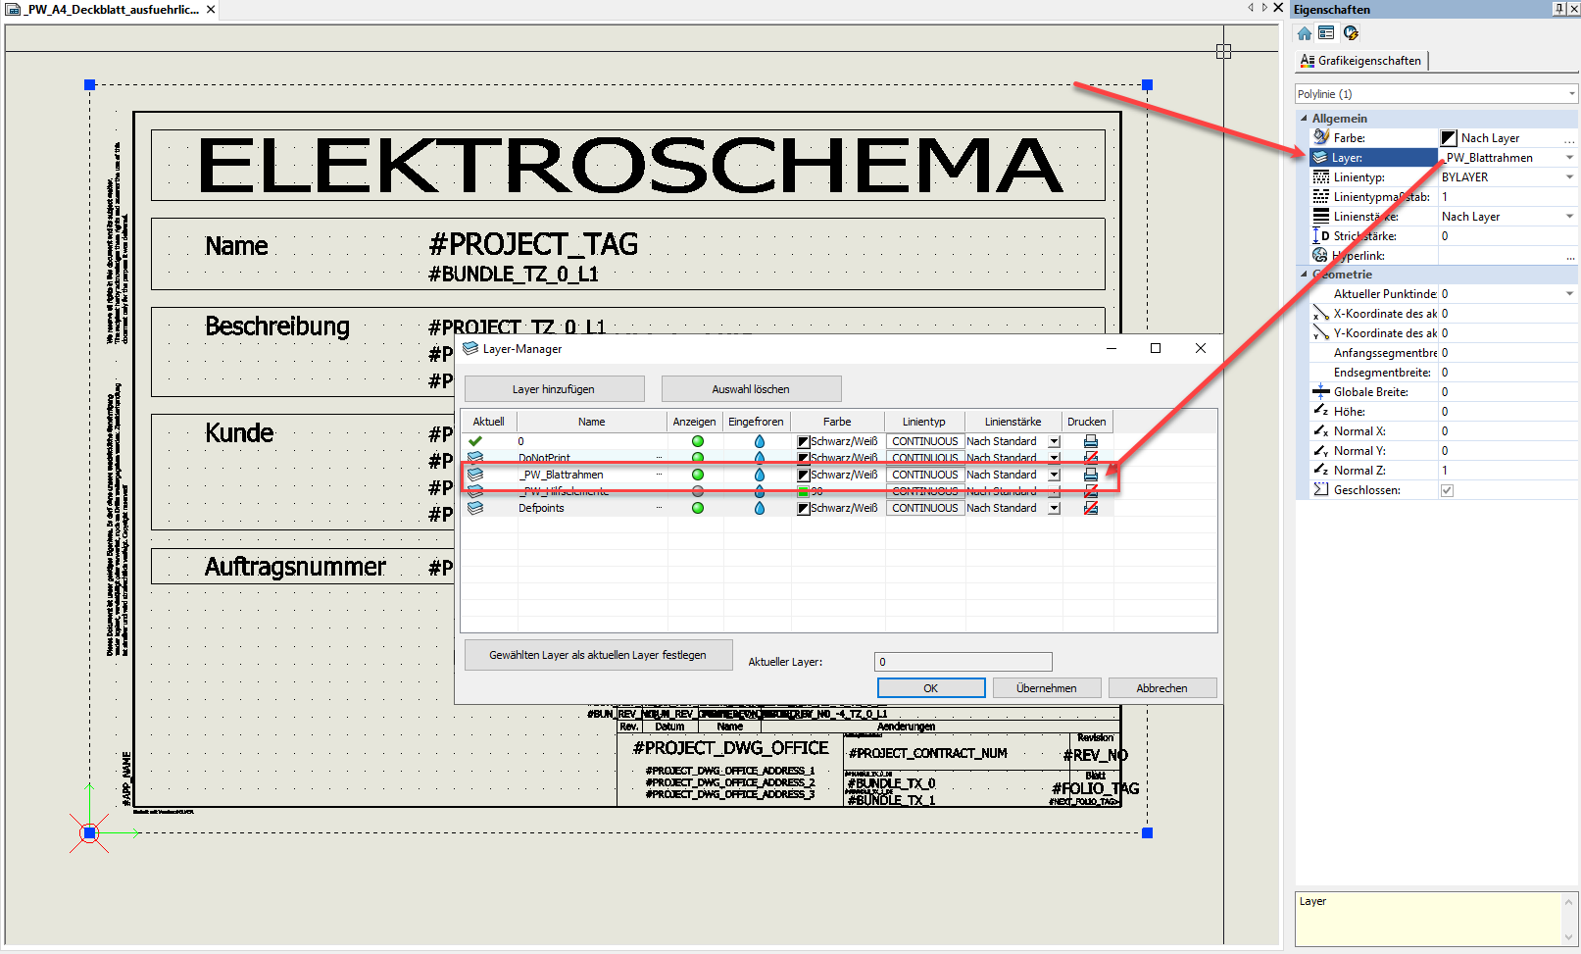Click the Aktueller Layer input field
Image resolution: width=1581 pixels, height=954 pixels.
point(963,662)
